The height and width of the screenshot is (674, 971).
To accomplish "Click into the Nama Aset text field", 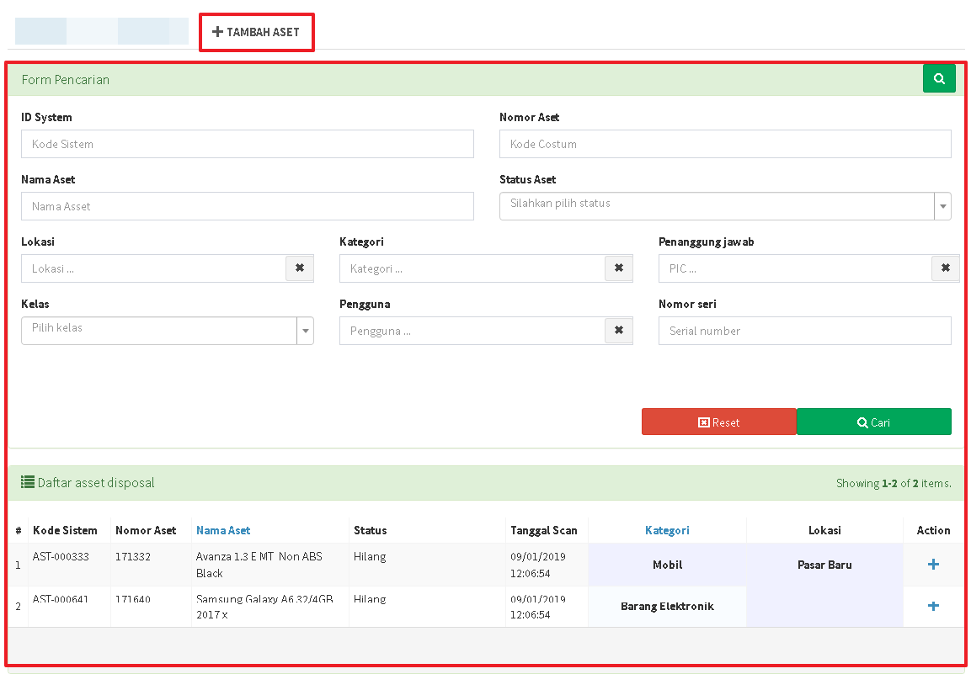I will pos(247,206).
